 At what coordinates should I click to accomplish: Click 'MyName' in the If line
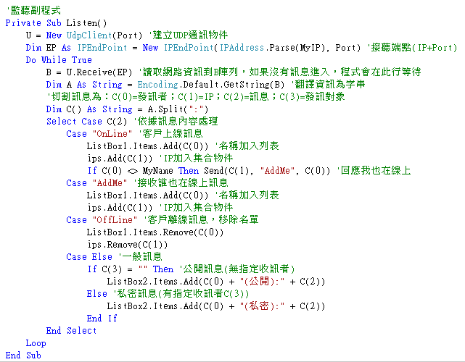click(x=157, y=171)
